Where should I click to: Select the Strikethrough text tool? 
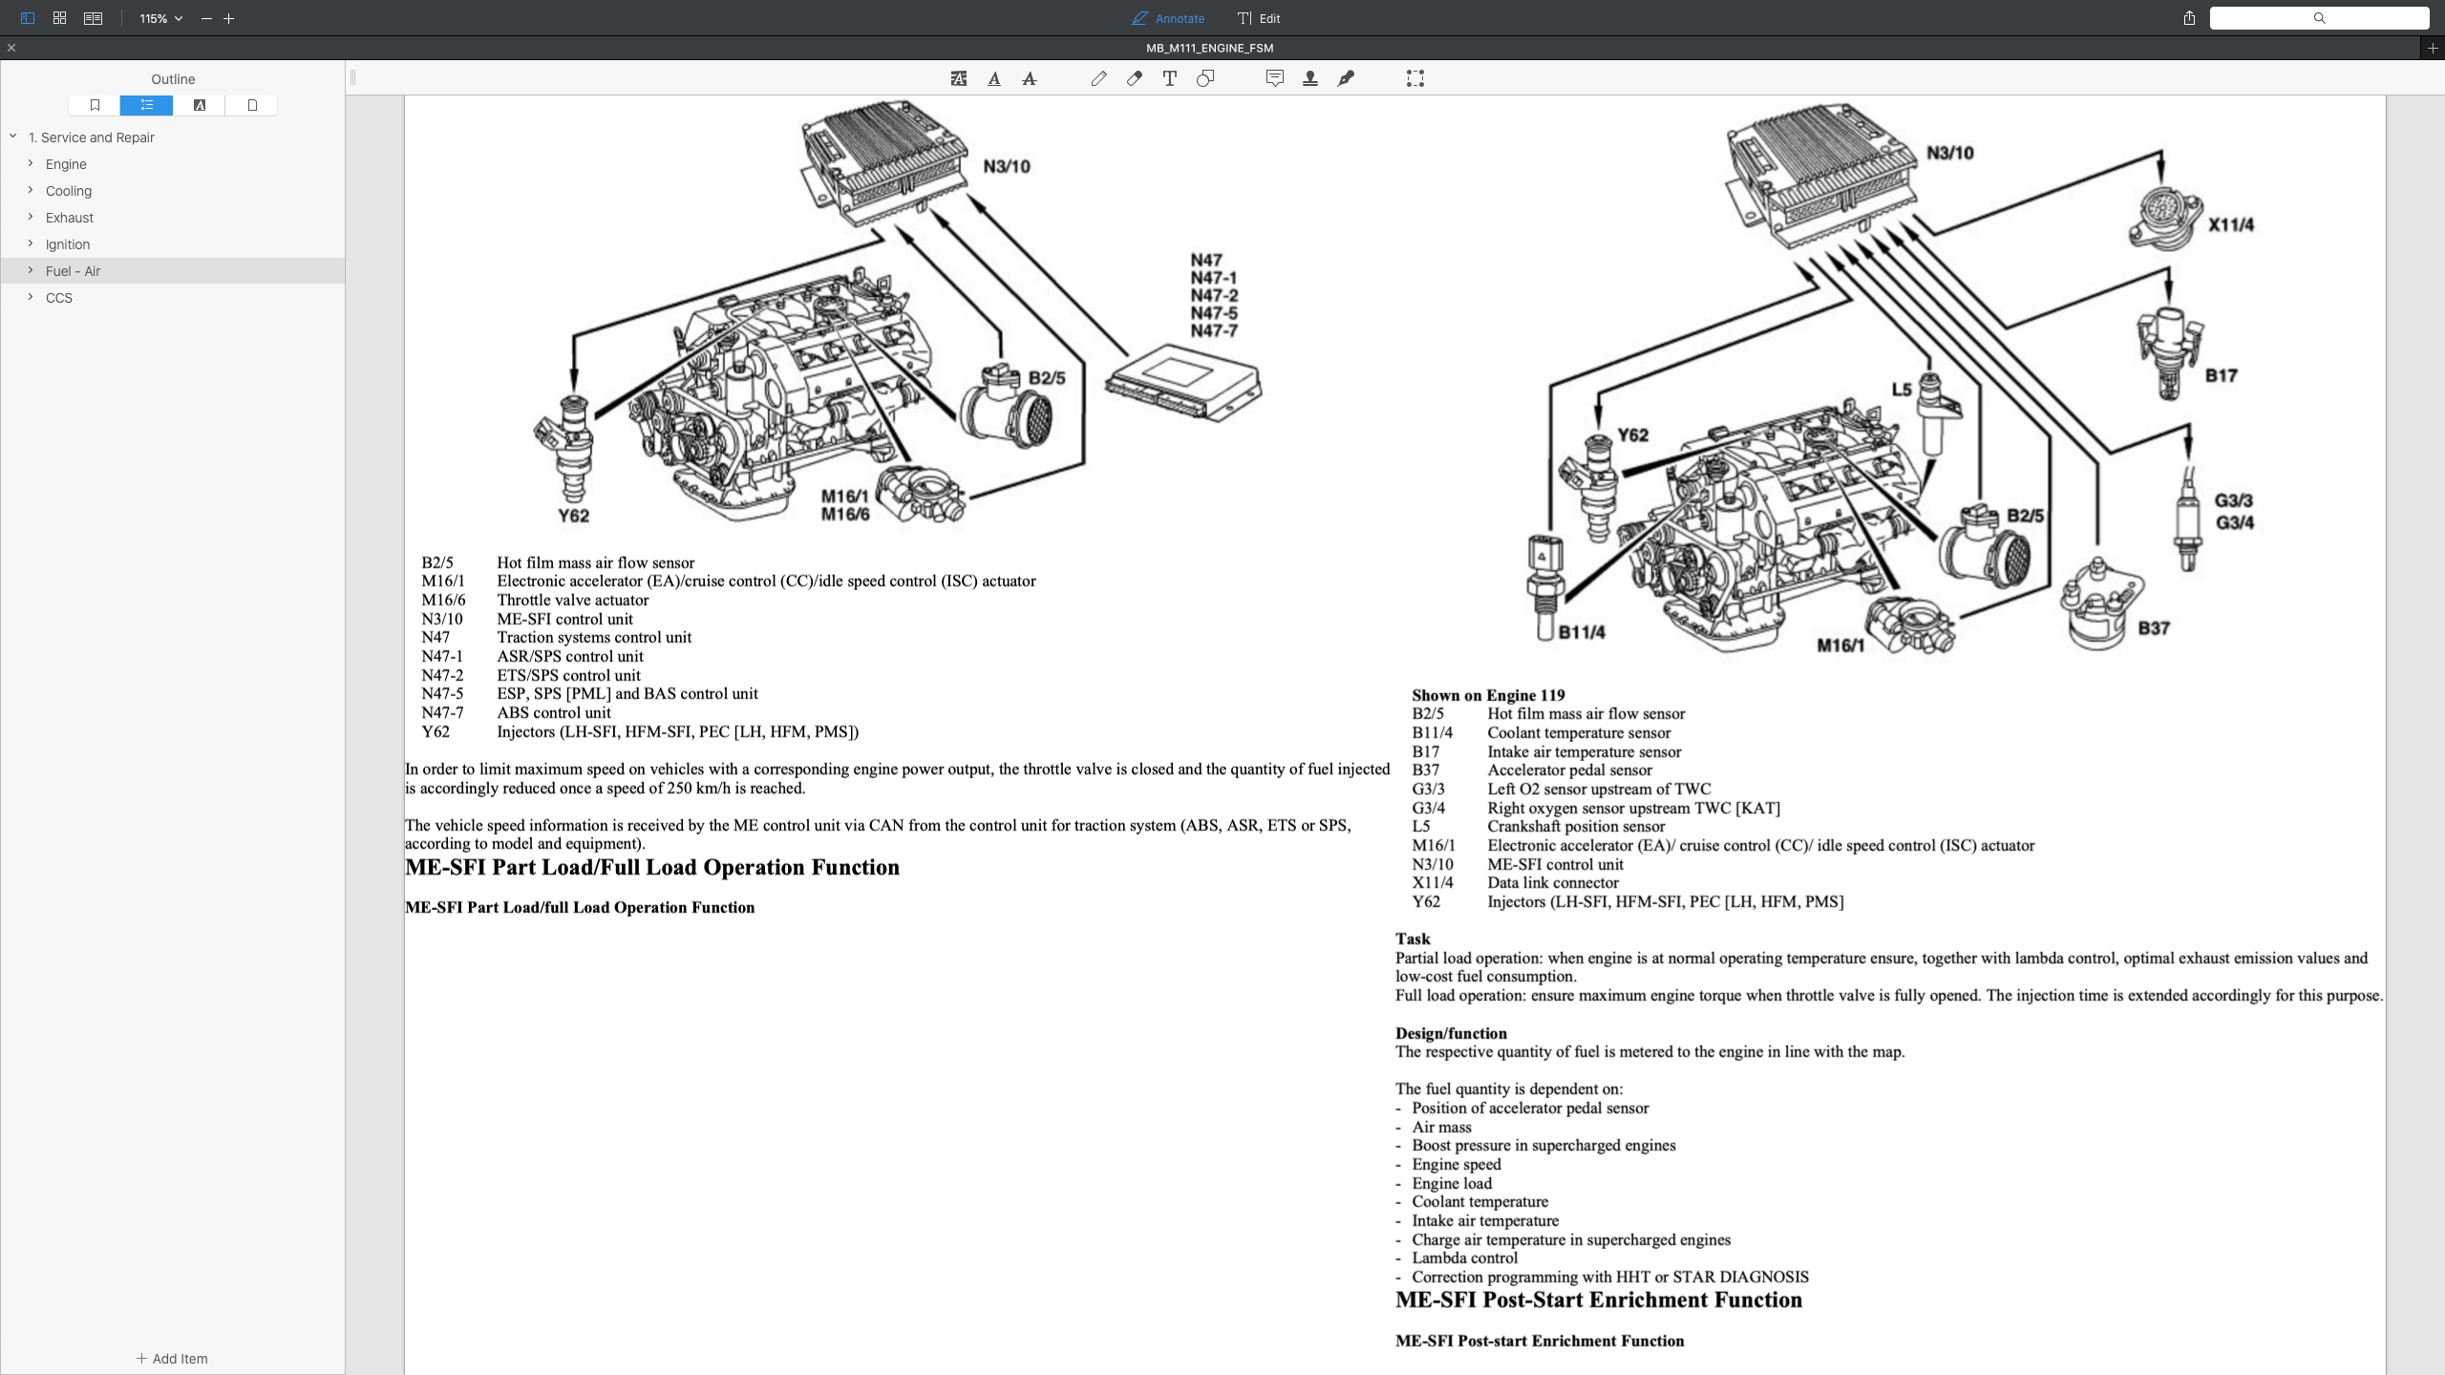[x=1030, y=78]
